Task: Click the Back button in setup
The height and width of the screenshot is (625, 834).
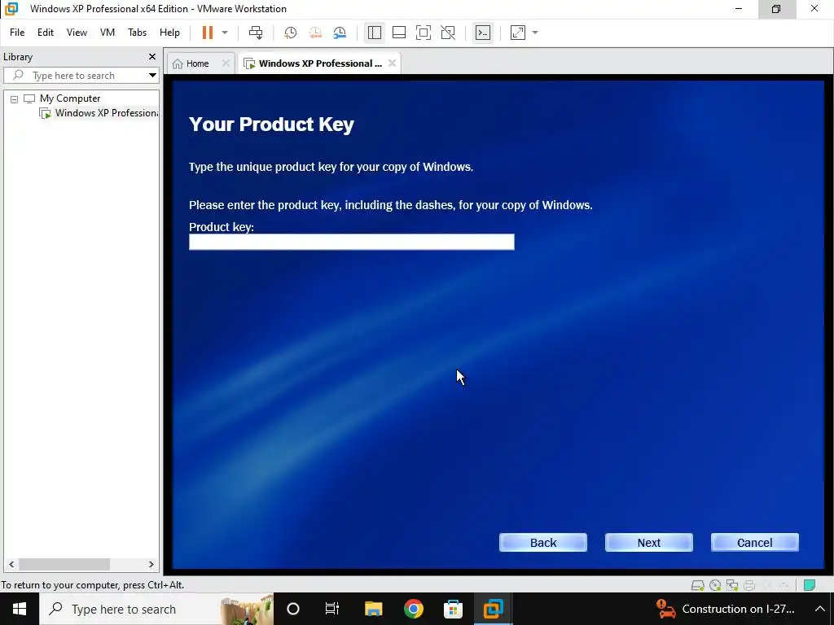Action: tap(543, 543)
